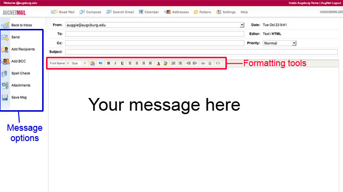Click into the Subject input field
Screen dimensions: 343x192
201,52
